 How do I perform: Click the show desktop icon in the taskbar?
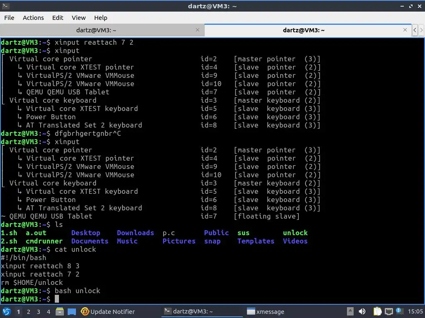[72, 311]
